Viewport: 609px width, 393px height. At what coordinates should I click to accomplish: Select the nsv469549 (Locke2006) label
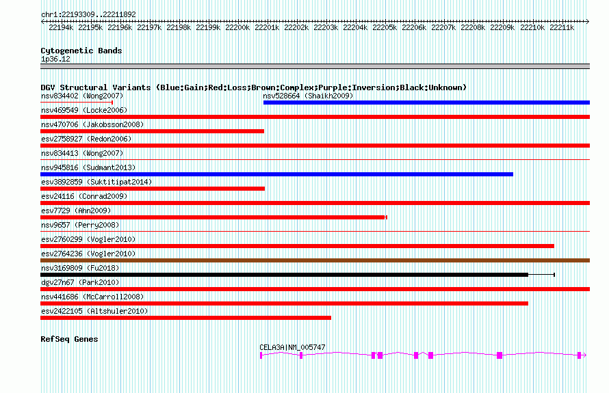point(84,110)
